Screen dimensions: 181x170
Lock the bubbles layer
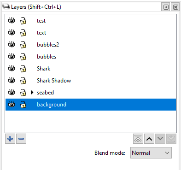coord(23,57)
